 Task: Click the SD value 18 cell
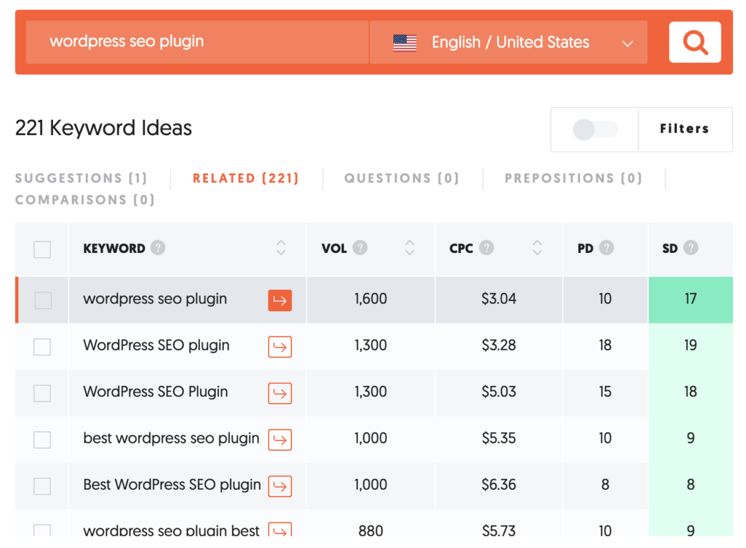tap(691, 393)
